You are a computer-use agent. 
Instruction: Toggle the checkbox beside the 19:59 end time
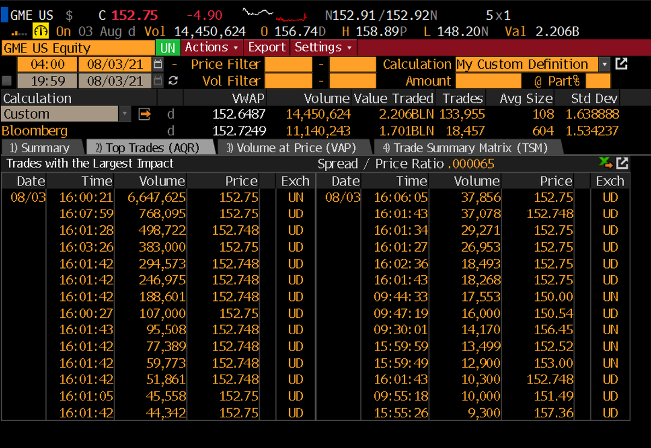point(7,81)
